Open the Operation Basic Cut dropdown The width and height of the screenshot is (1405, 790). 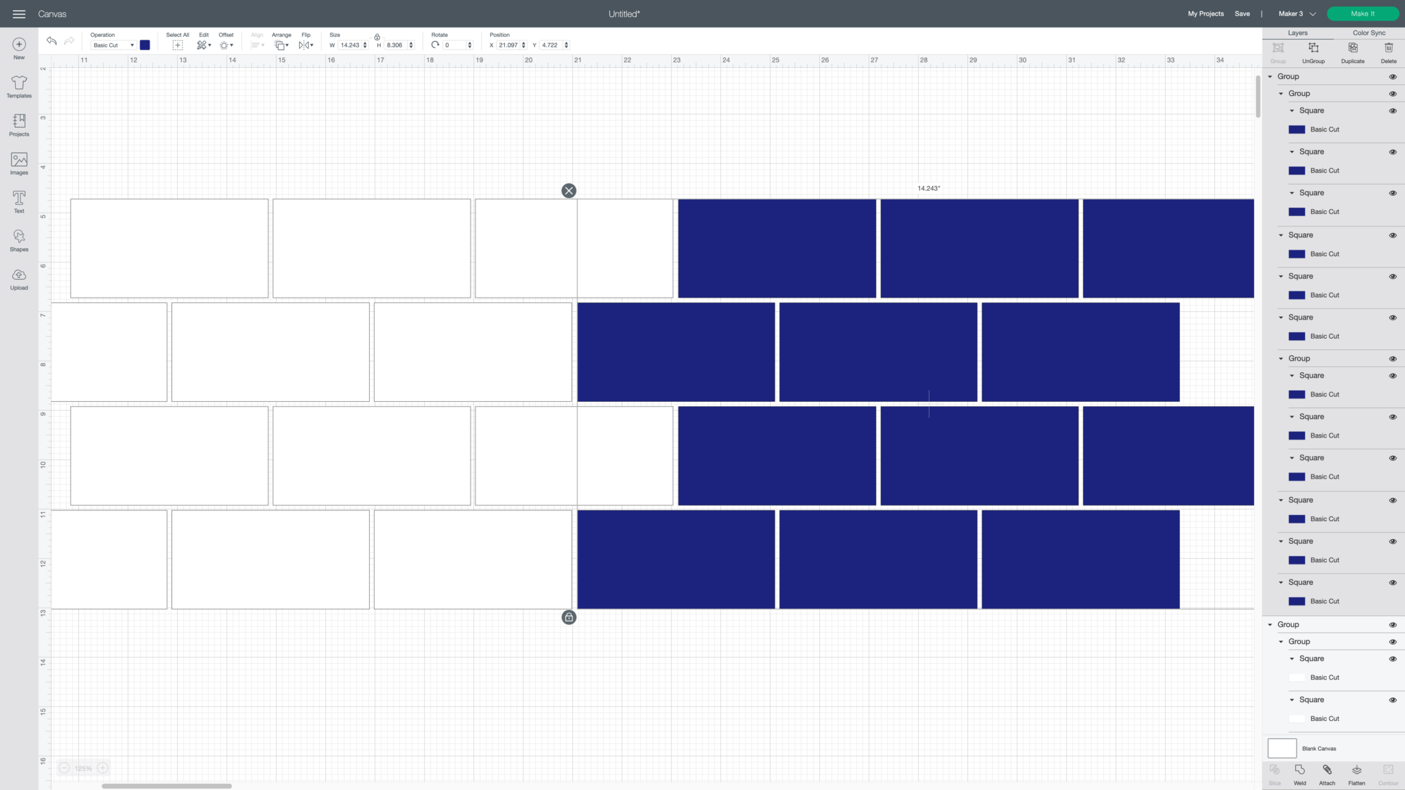tap(113, 45)
